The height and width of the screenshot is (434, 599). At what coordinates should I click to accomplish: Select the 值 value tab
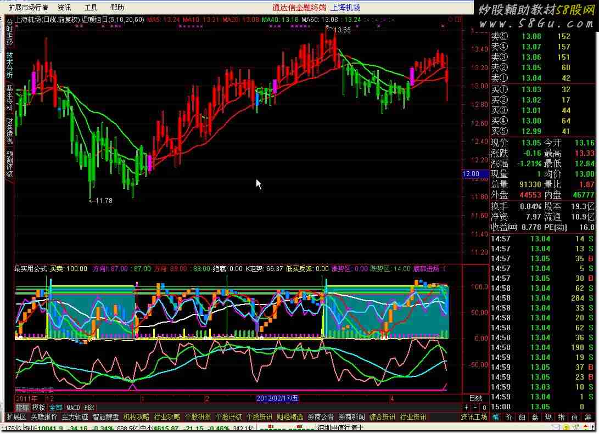pos(574,418)
